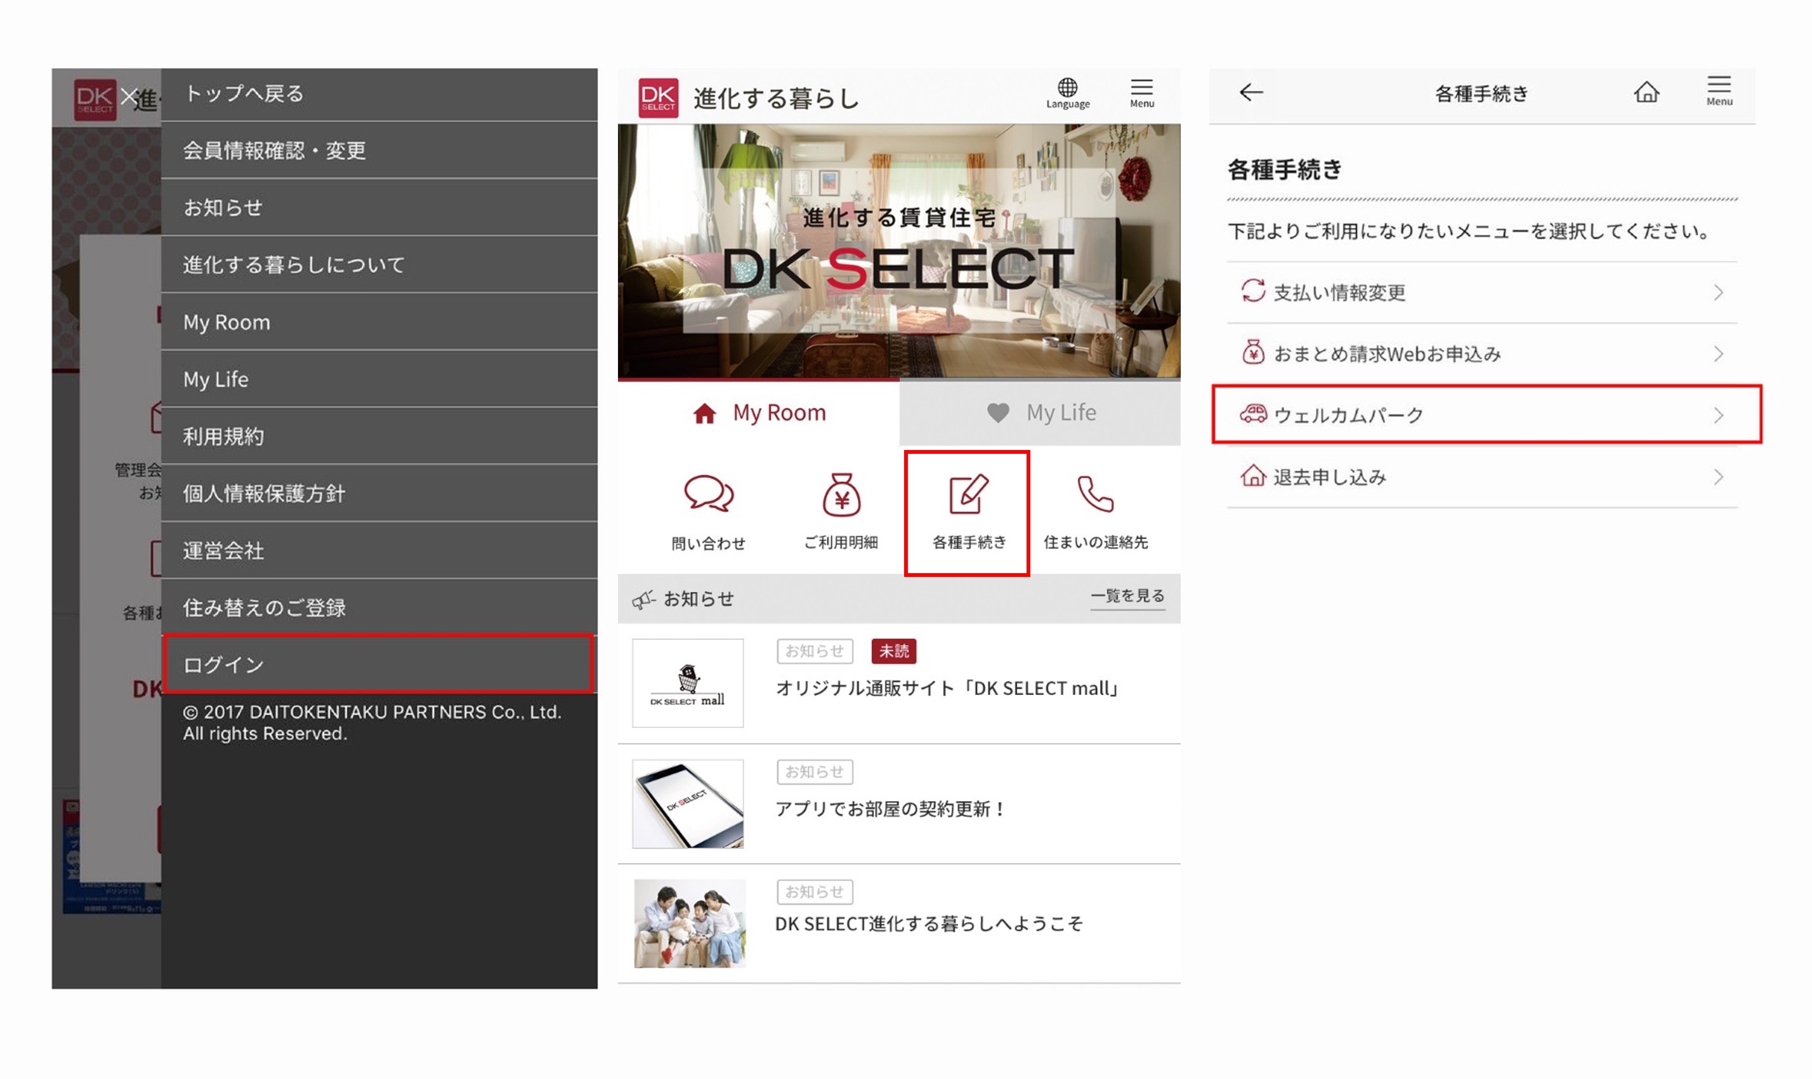The image size is (1812, 1079).
Task: Expand ウェルカムパーク chevron arrow
Action: coord(1718,415)
